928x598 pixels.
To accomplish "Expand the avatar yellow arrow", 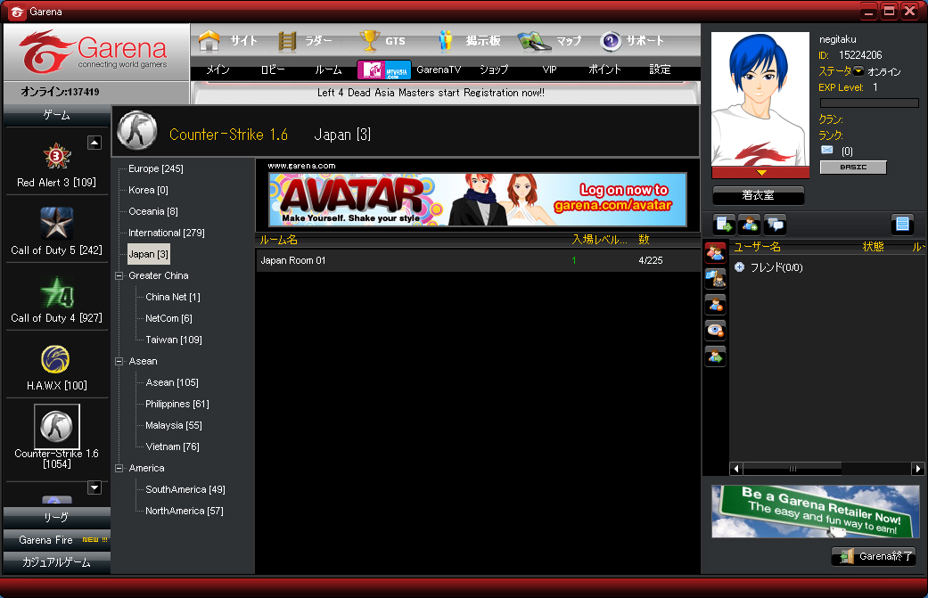I will point(761,173).
